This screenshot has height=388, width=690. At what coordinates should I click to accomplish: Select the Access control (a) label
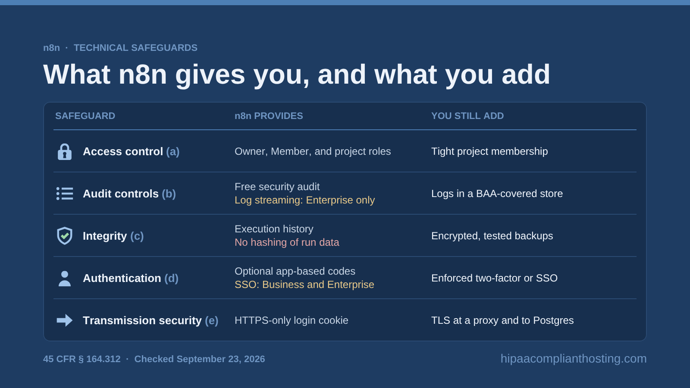point(131,152)
